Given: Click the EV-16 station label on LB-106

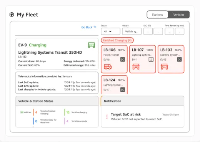Looking at the screenshot, I should pyautogui.click(x=107, y=59).
